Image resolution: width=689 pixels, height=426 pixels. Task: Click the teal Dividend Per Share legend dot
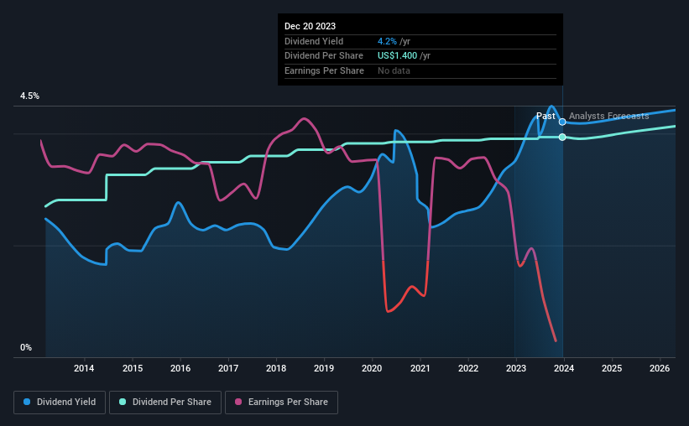123,402
